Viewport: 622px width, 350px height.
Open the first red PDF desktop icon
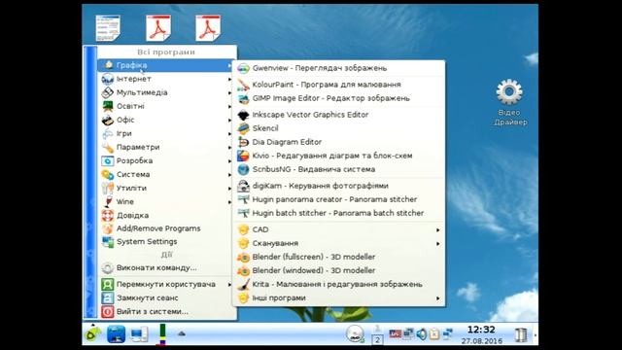pyautogui.click(x=158, y=28)
